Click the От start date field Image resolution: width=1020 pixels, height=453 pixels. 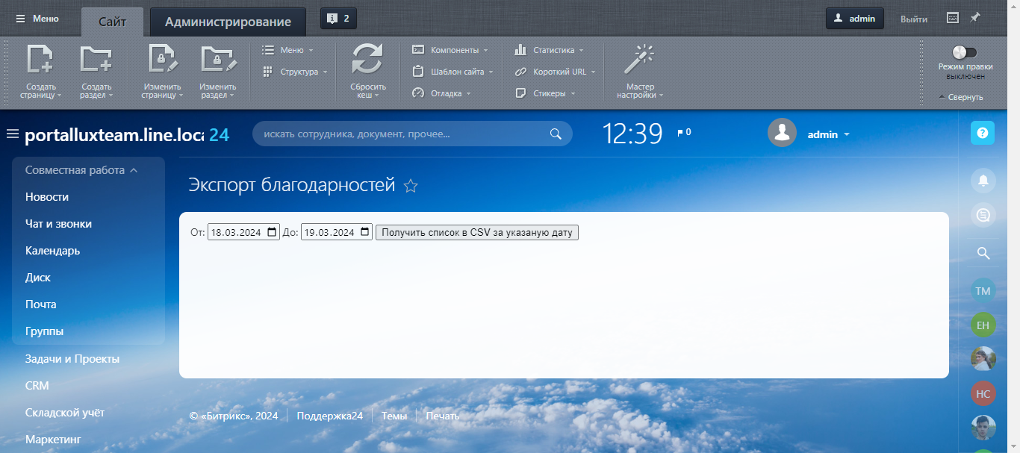point(235,232)
